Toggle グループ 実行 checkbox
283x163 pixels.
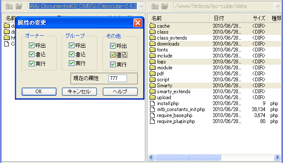(72, 63)
